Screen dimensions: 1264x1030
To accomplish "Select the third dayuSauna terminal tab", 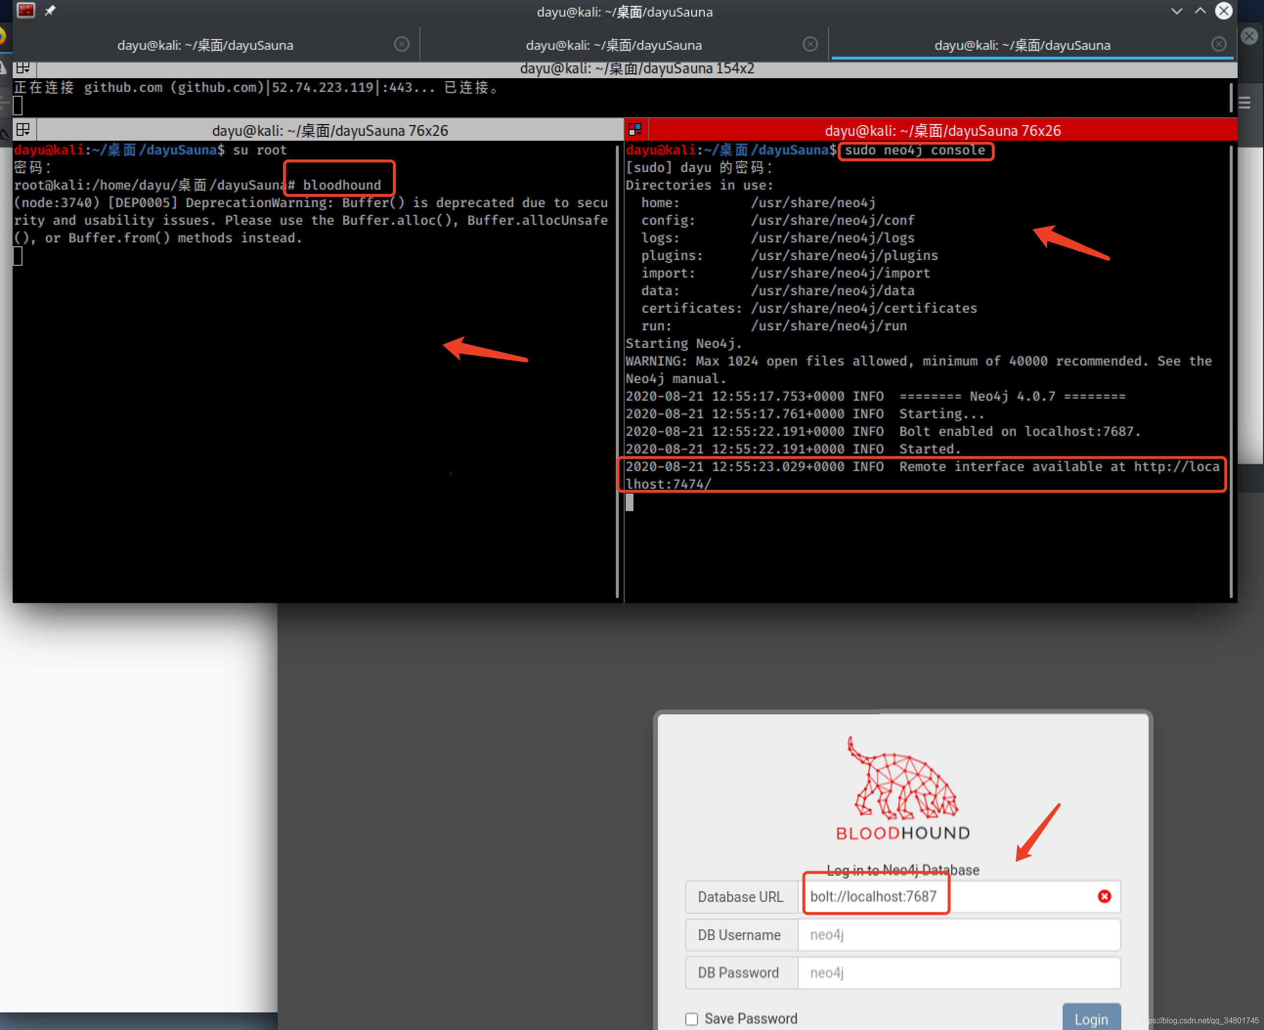I will pos(1022,45).
